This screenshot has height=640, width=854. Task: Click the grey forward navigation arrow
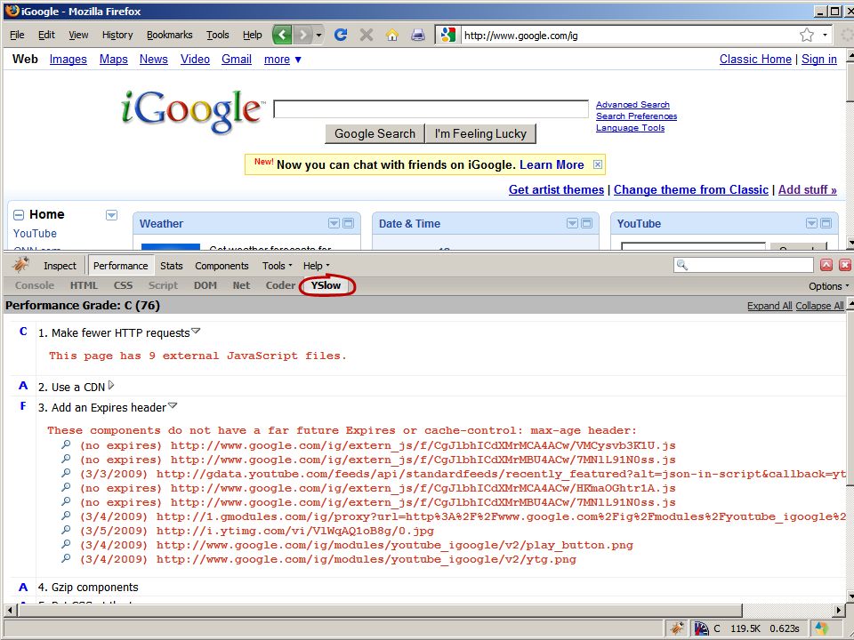click(x=302, y=35)
